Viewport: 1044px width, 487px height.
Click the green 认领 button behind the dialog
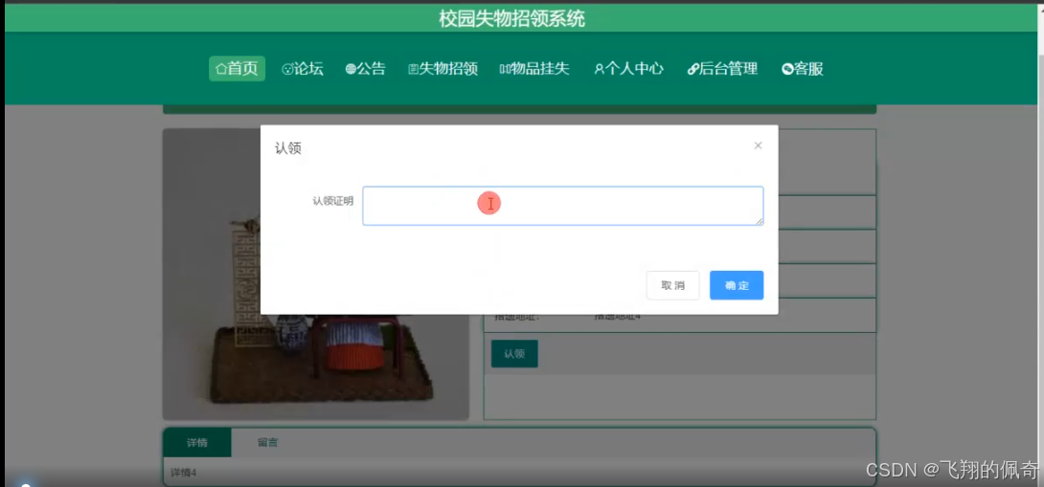click(514, 353)
